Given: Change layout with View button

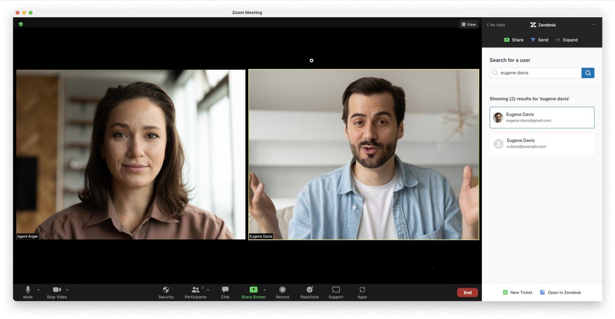Looking at the screenshot, I should click(469, 24).
